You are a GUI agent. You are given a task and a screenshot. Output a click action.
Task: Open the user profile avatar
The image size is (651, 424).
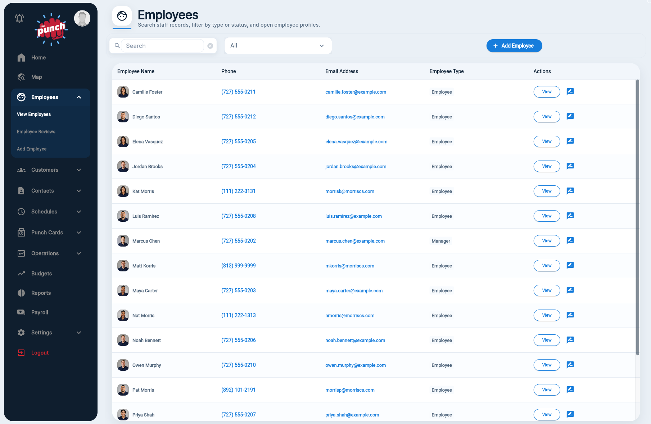pyautogui.click(x=82, y=18)
